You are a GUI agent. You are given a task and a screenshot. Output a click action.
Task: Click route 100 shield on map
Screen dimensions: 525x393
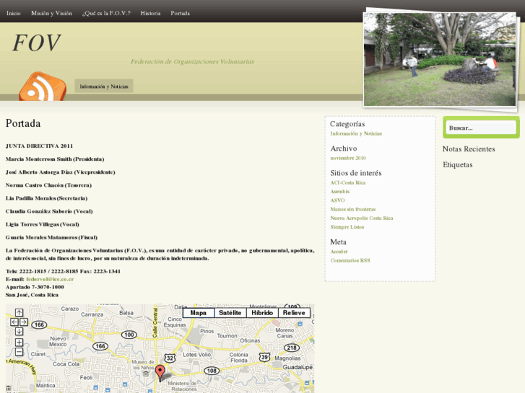point(129,335)
